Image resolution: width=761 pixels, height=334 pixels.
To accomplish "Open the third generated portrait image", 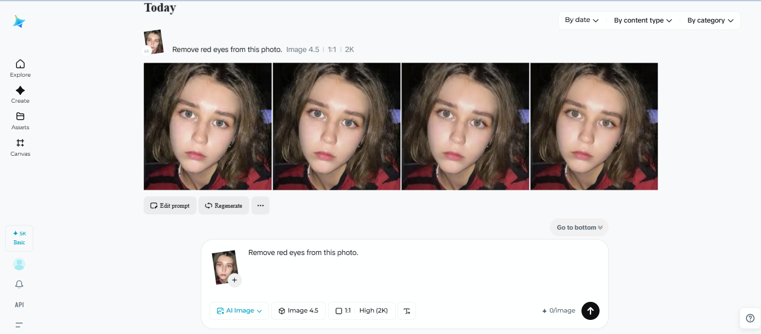I will (x=465, y=126).
